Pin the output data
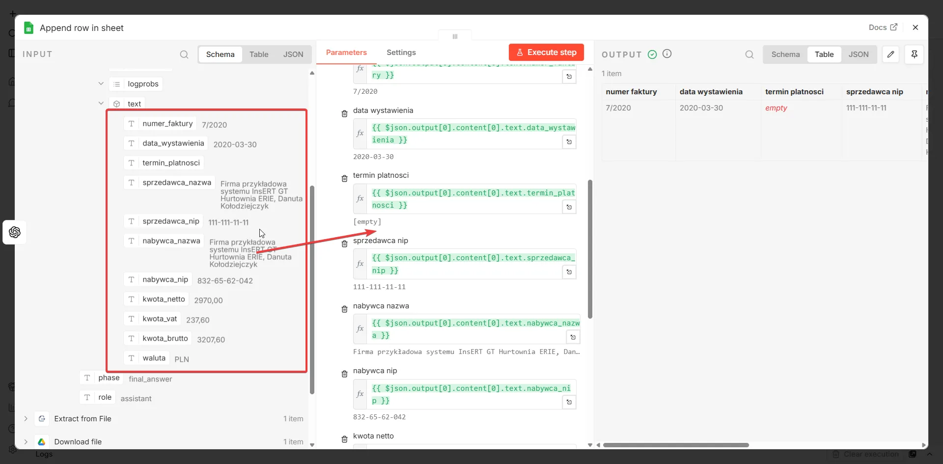Viewport: 943px width, 464px height. 915,55
